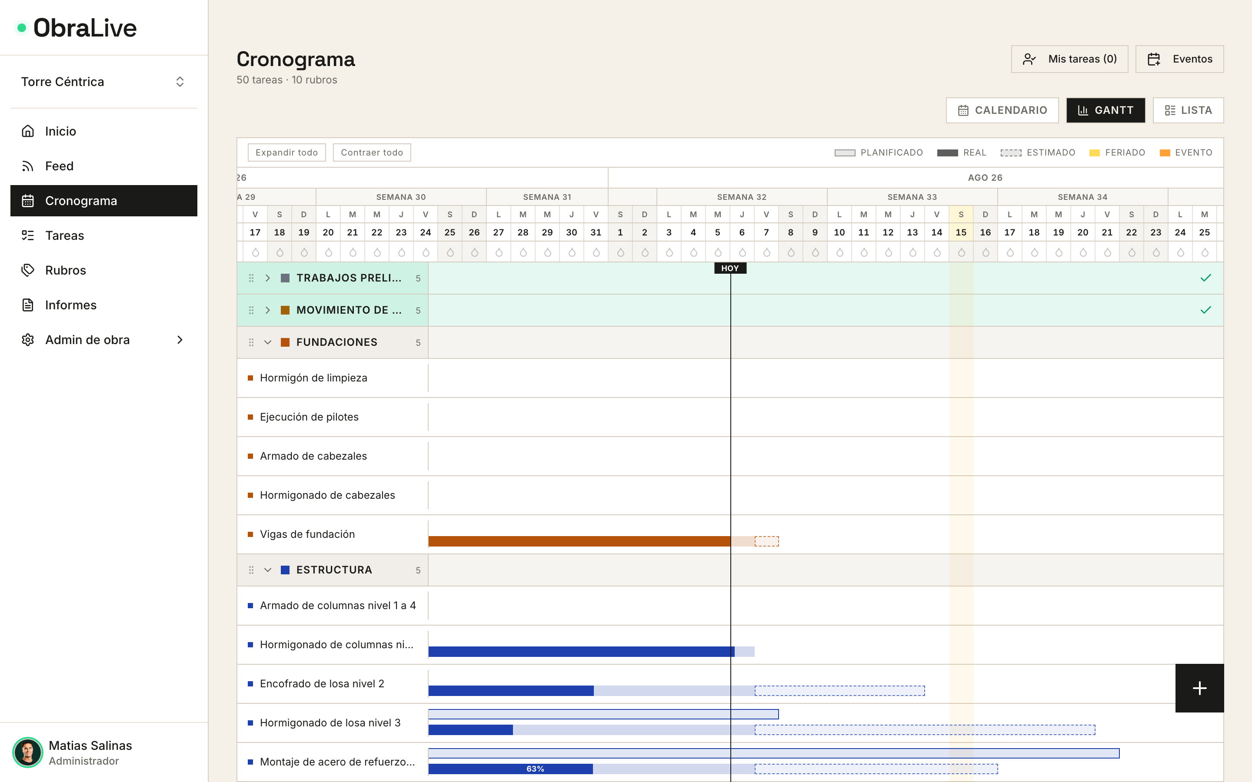Collapse the FUNDACIONES group chevron
The width and height of the screenshot is (1252, 782).
pos(267,342)
